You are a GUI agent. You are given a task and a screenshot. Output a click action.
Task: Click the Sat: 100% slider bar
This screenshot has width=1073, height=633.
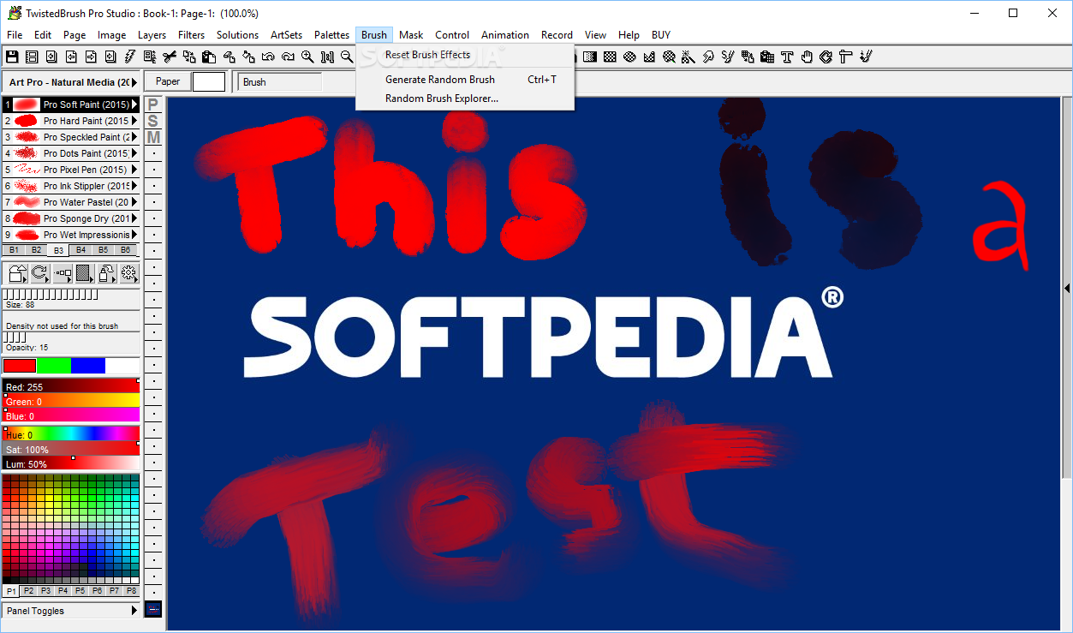(71, 450)
